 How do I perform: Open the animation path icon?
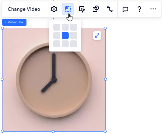click(x=110, y=9)
